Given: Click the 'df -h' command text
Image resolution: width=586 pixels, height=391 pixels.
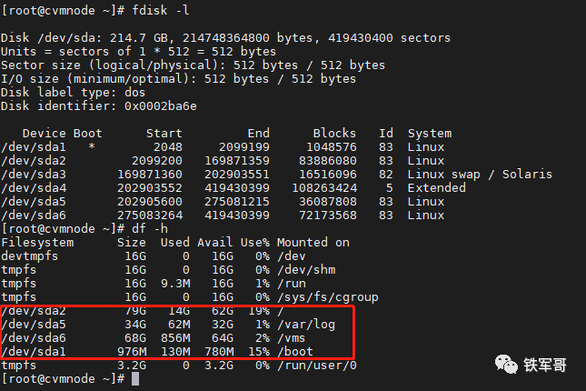Looking at the screenshot, I should coord(150,228).
